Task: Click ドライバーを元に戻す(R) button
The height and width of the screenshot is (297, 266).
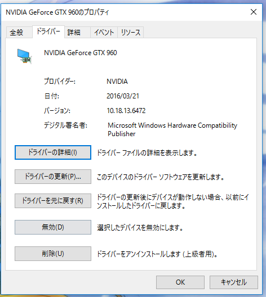Action: (x=53, y=201)
